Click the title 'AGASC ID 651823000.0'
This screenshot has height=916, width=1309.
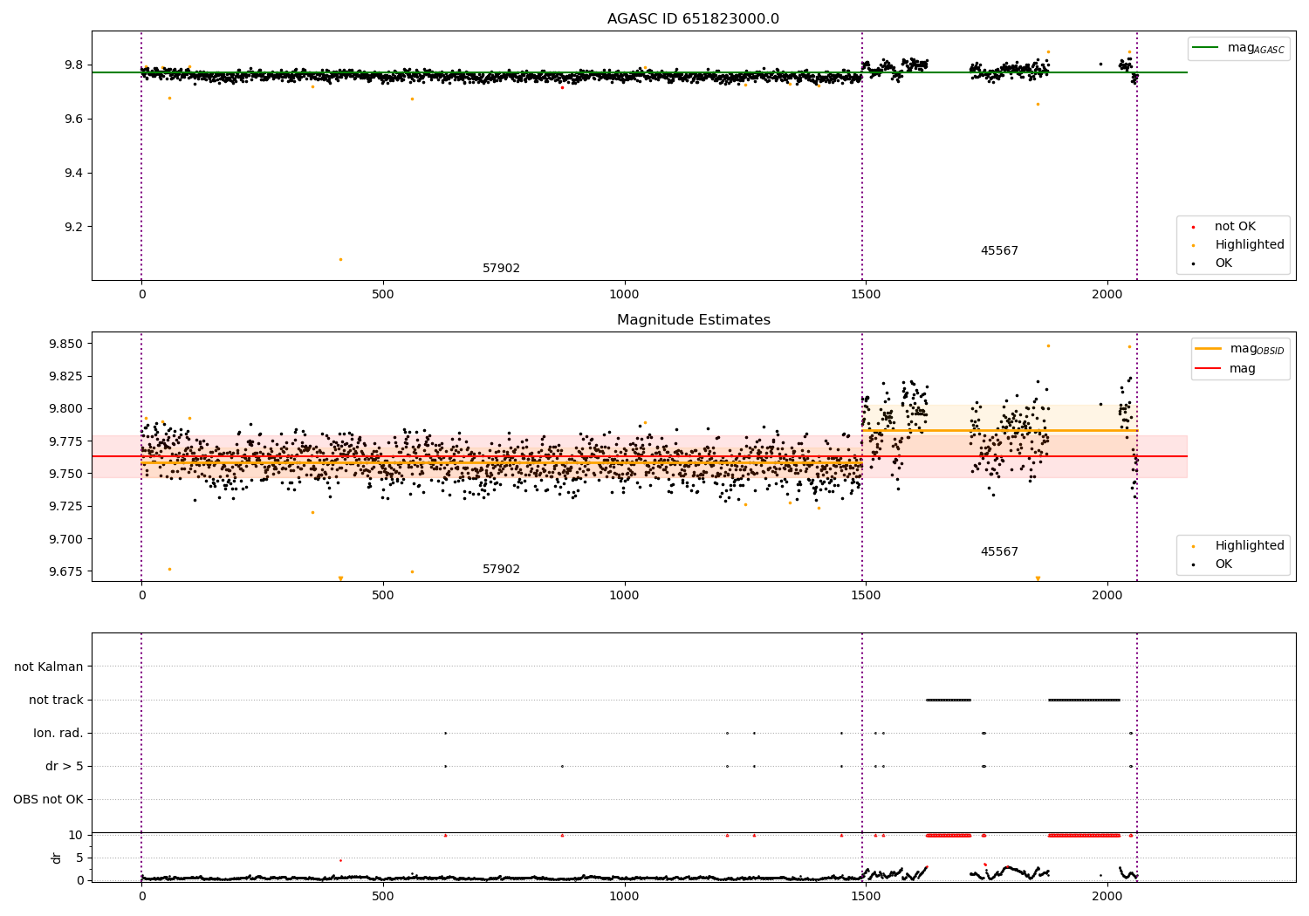(x=693, y=19)
